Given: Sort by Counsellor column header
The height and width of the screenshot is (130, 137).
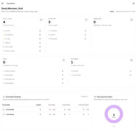Looking at the screenshot, I should [x=6, y=105].
